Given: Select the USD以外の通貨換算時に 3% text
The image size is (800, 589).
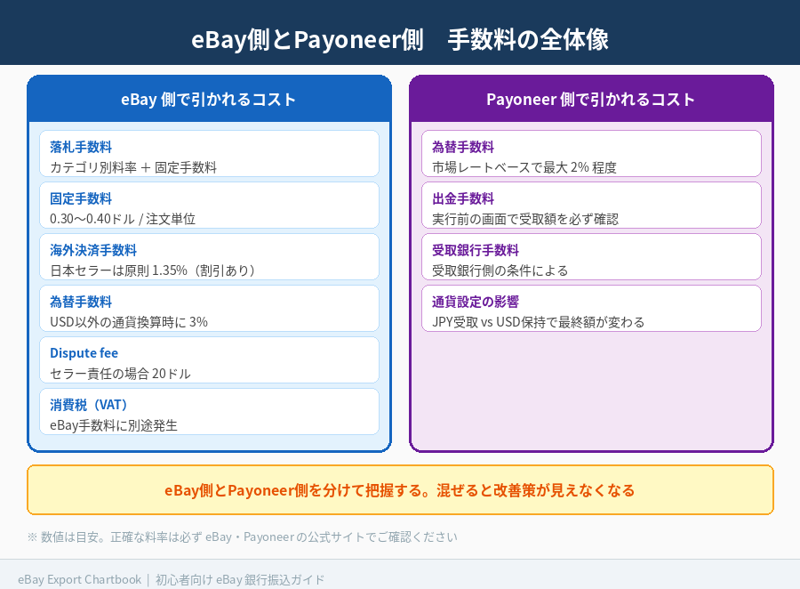Looking at the screenshot, I should 129,321.
